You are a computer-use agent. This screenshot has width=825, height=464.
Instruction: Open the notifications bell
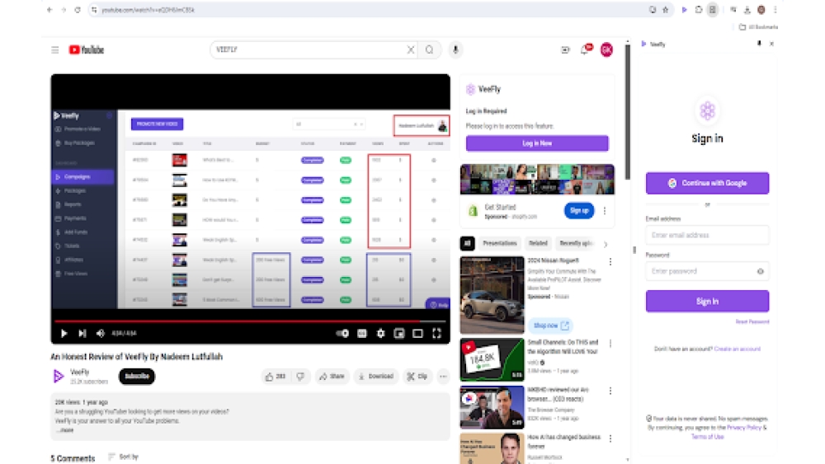point(585,49)
